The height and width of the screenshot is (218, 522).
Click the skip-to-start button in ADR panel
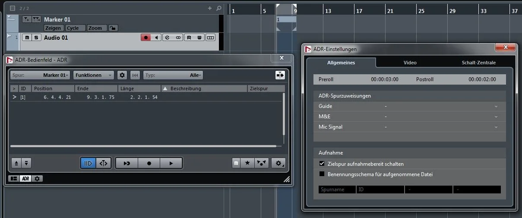click(135, 75)
